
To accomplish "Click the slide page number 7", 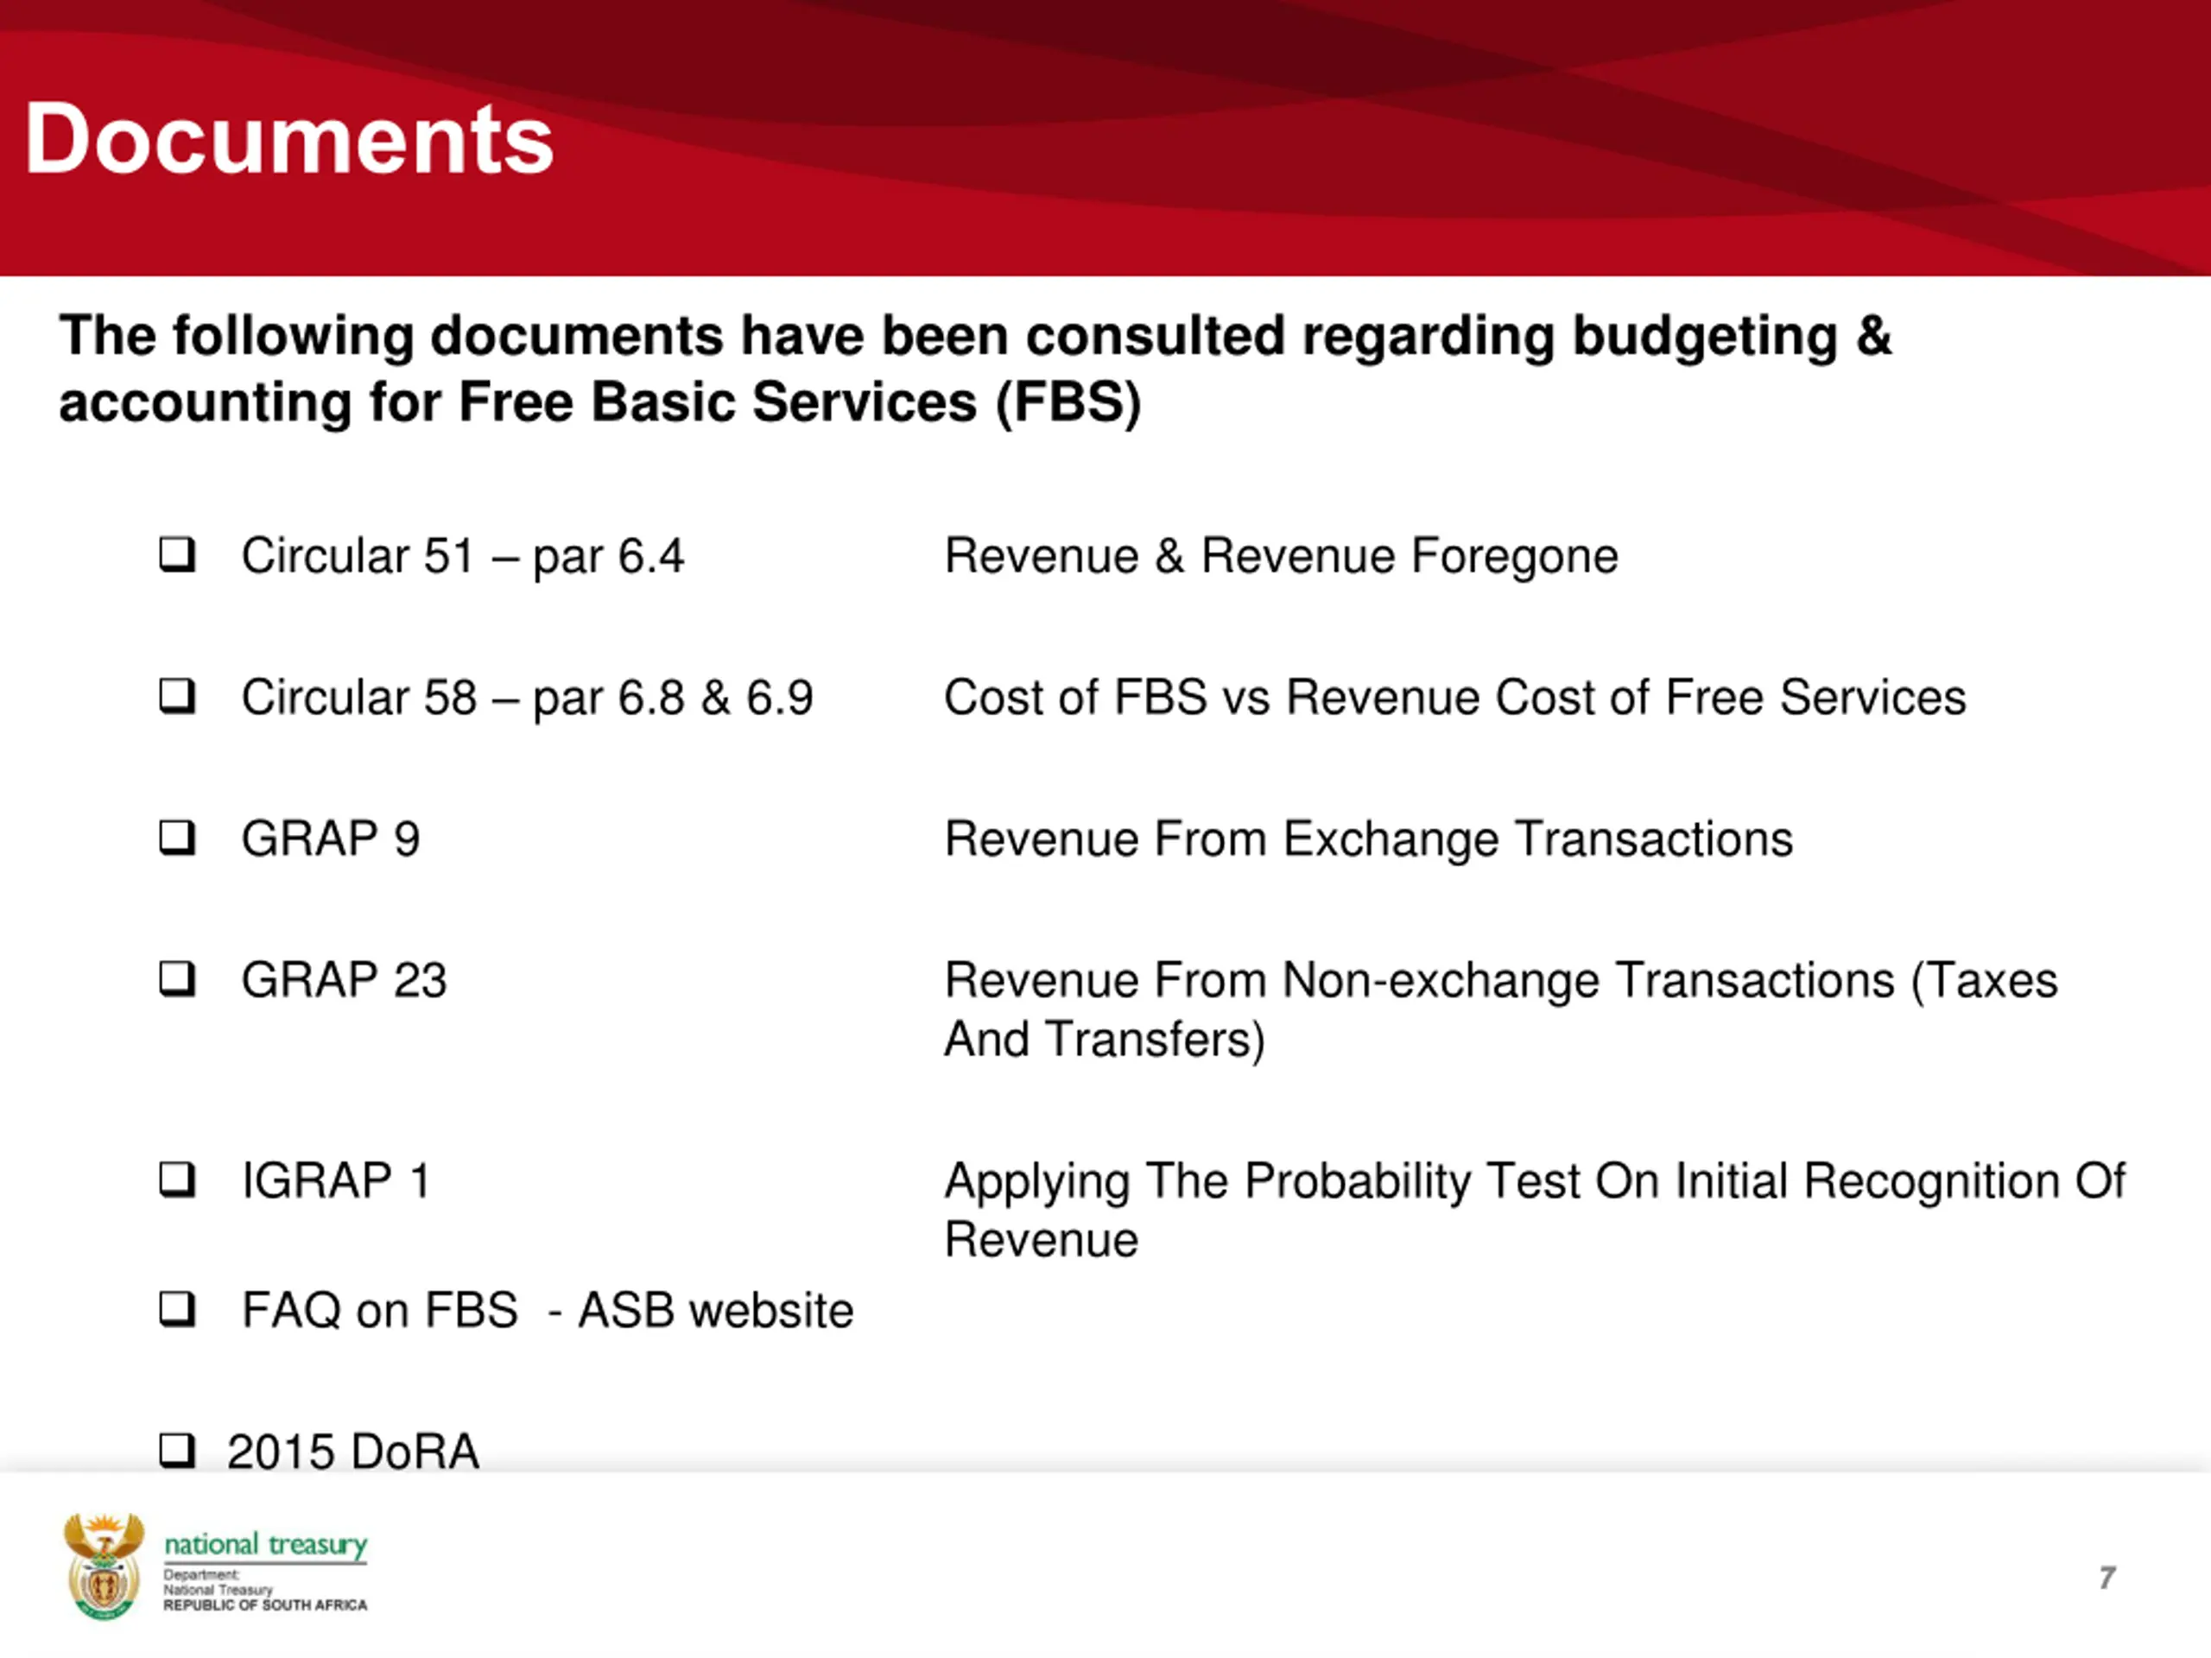I will [2106, 1578].
